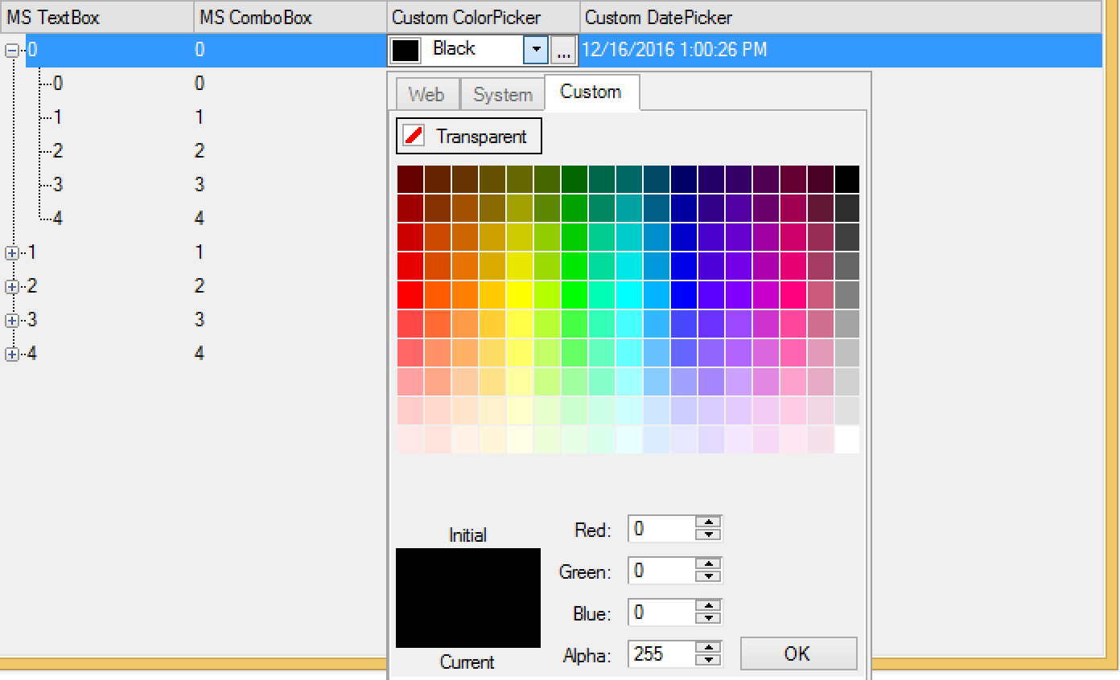Pick the pure black palette swatch
The image size is (1120, 680).
(x=847, y=179)
